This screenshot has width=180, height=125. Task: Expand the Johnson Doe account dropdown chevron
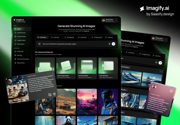[116, 20]
